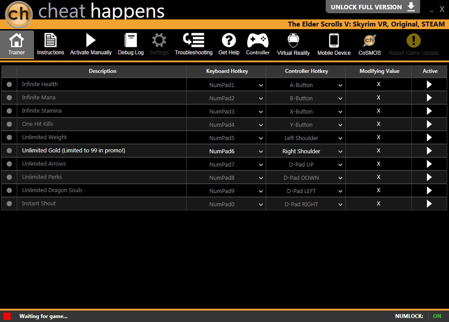Open the Debug Log notebook icon
The height and width of the screenshot is (322, 449).
[x=131, y=40]
